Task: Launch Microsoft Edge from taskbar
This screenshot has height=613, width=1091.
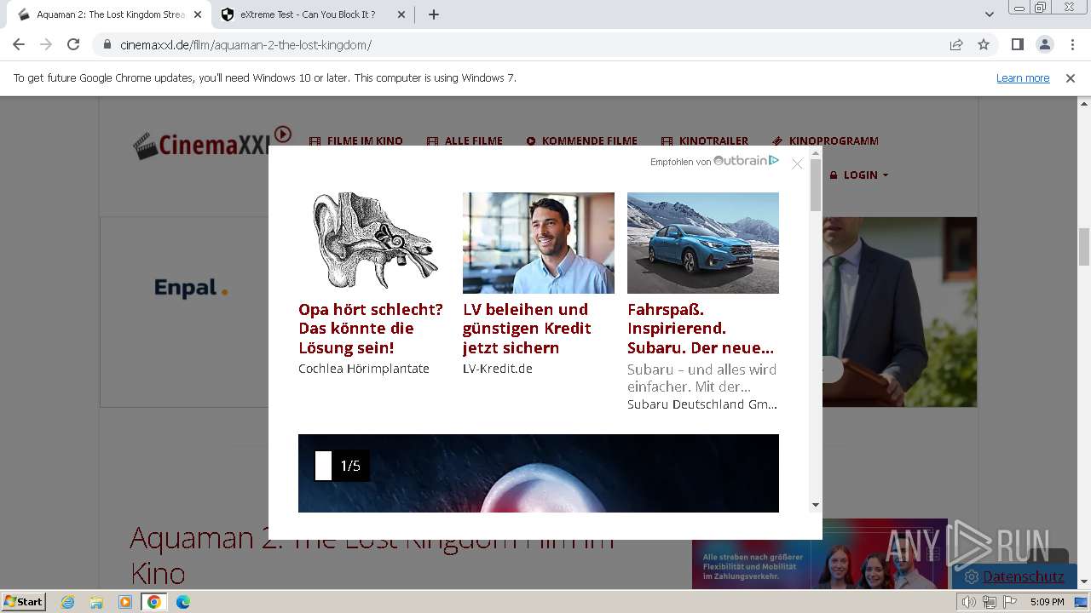Action: (182, 602)
